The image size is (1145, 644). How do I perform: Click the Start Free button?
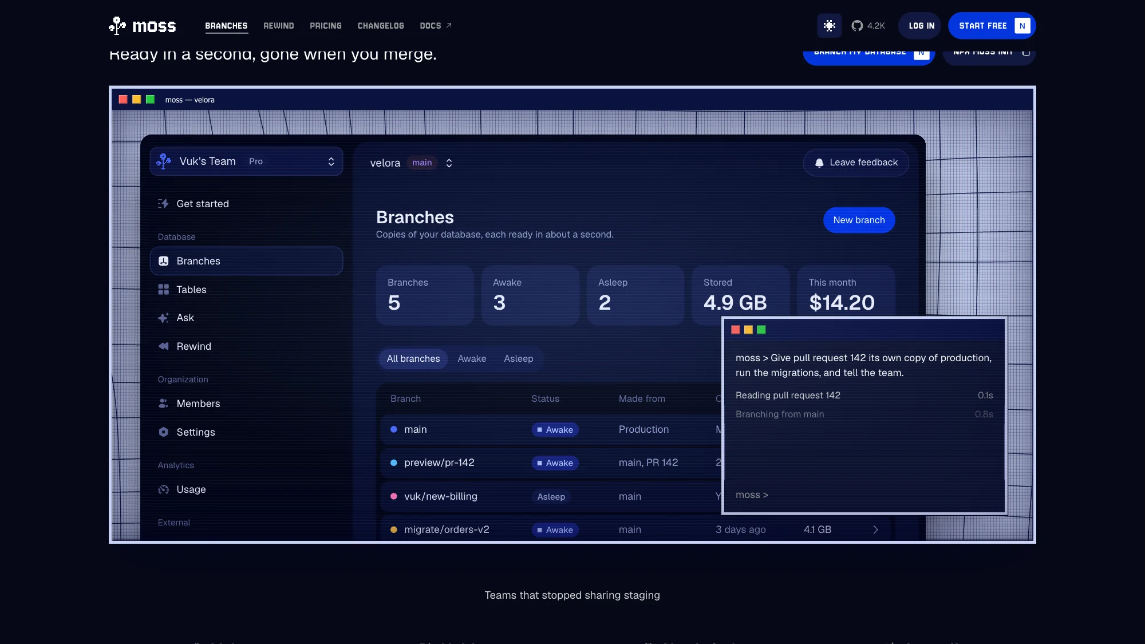992,26
